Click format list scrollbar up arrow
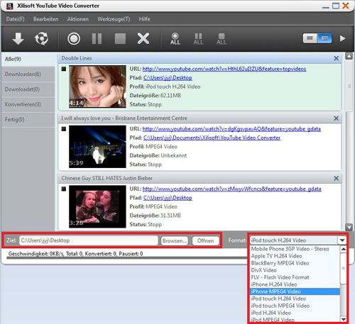 point(344,249)
